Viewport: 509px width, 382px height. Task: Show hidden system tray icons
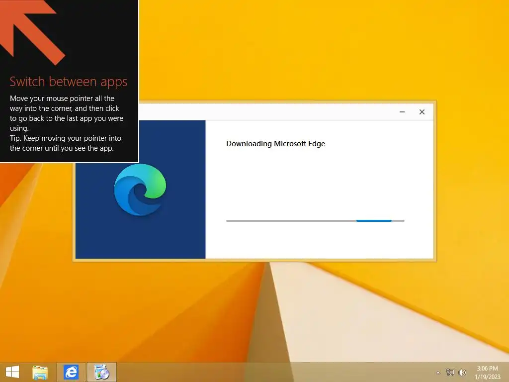(x=438, y=373)
